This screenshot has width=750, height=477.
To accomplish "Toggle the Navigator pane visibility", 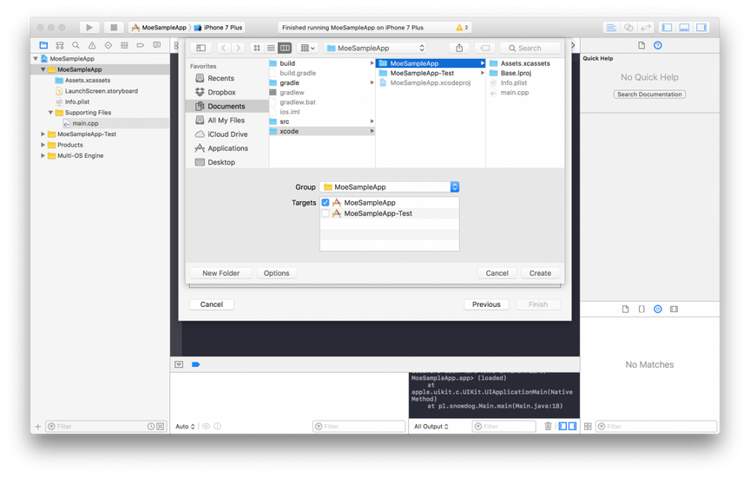I will pyautogui.click(x=667, y=27).
